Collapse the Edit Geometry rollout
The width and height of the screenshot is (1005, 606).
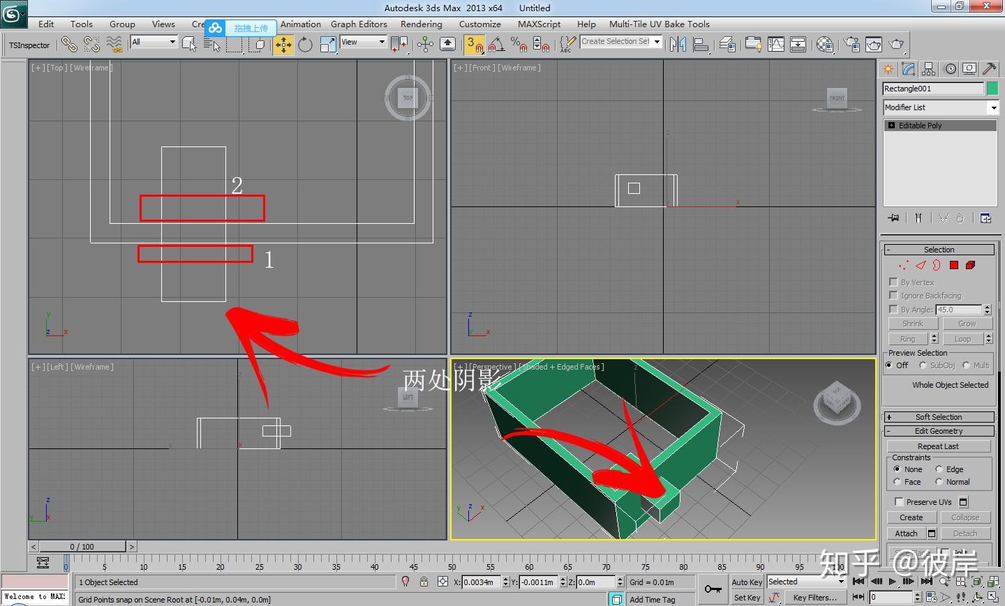coord(939,431)
